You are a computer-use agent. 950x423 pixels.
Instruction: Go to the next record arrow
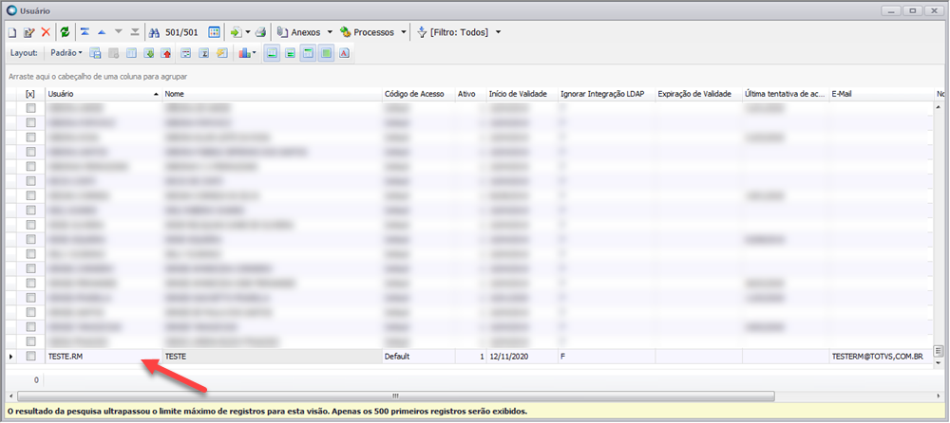tap(119, 32)
